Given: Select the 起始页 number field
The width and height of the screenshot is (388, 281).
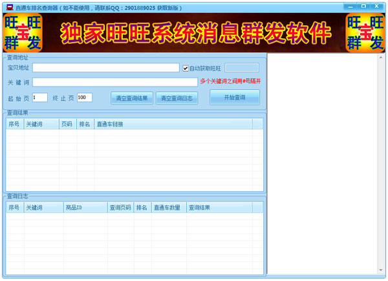Looking at the screenshot, I should point(40,98).
